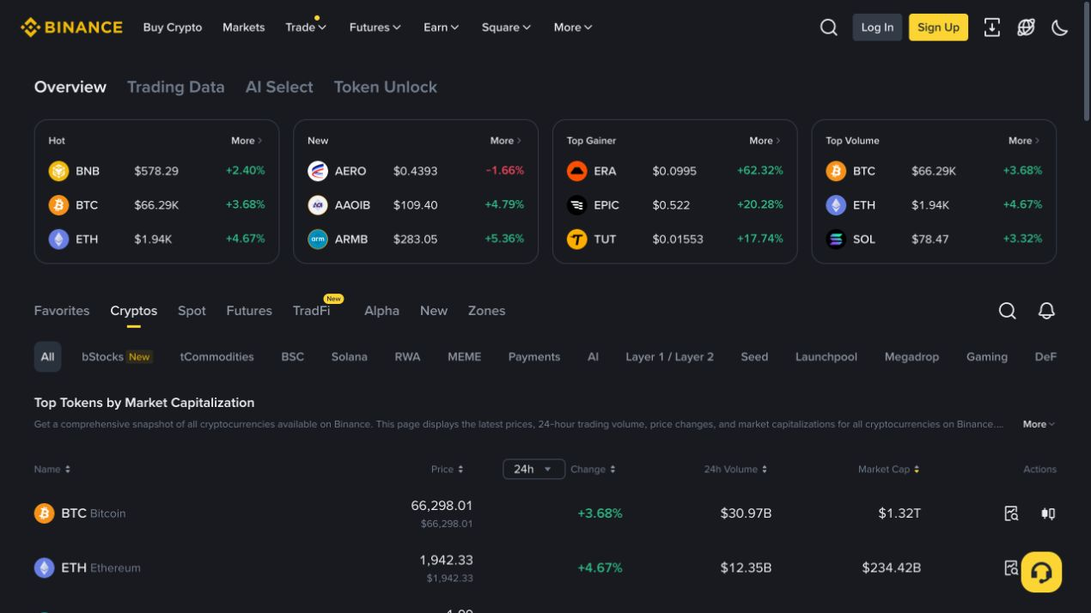Image resolution: width=1091 pixels, height=613 pixels.
Task: Open the yellow support headset chat button
Action: [1041, 572]
